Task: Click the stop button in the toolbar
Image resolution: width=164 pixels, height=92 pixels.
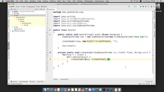Action: 148,7
